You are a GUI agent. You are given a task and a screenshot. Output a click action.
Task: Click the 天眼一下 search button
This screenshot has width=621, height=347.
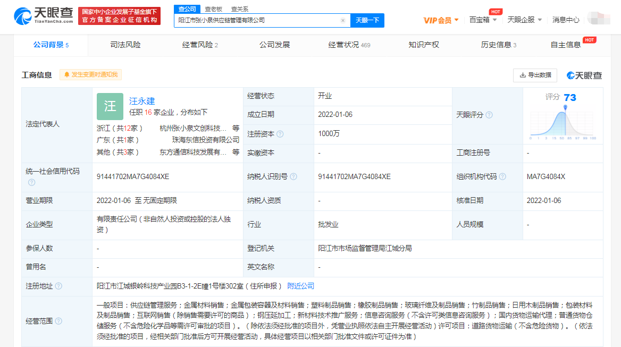pos(367,20)
